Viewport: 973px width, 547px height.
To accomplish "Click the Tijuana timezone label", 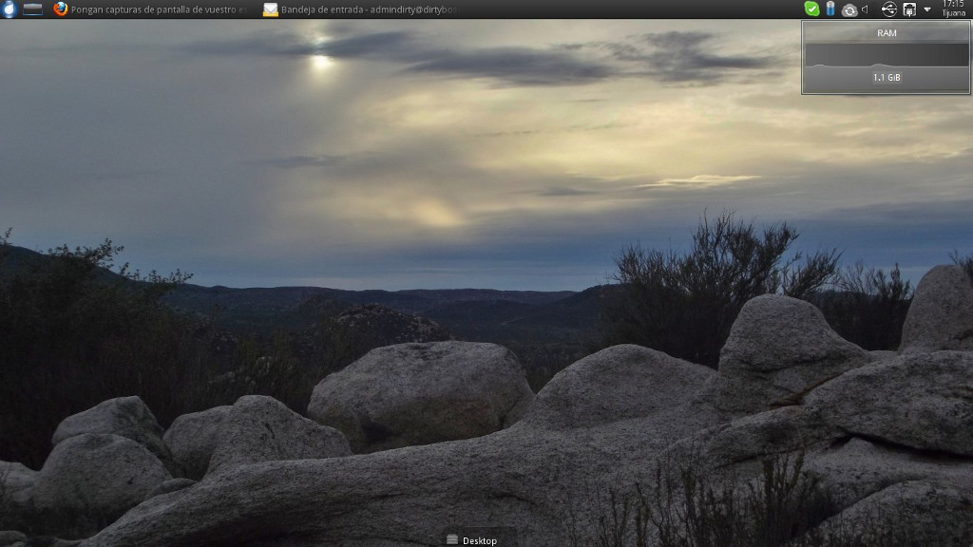I will point(953,14).
